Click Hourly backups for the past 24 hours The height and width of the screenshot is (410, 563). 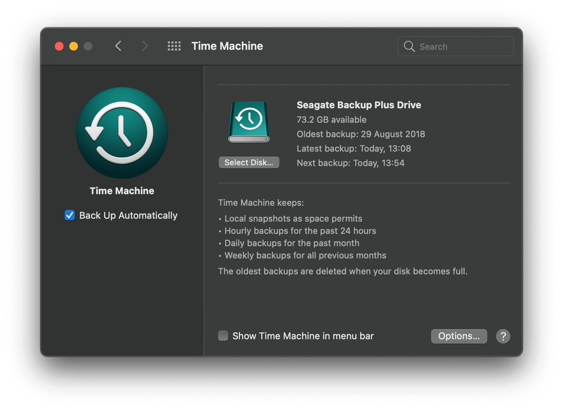(300, 231)
